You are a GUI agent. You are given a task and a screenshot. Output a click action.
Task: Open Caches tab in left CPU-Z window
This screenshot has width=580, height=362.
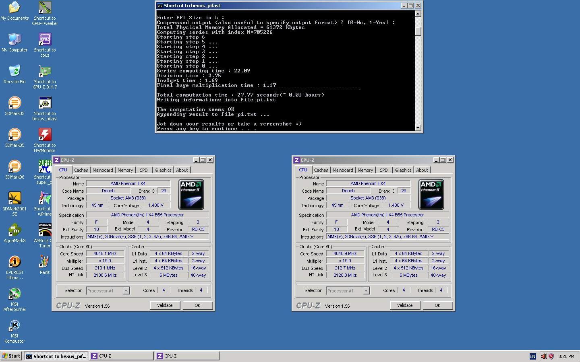point(81,170)
